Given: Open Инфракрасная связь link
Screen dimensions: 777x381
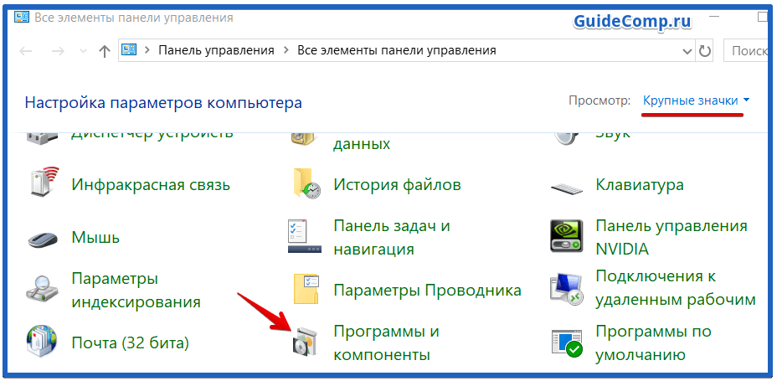Looking at the screenshot, I should (152, 185).
